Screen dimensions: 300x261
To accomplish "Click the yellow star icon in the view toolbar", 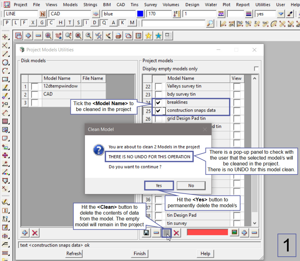I will (148, 36).
